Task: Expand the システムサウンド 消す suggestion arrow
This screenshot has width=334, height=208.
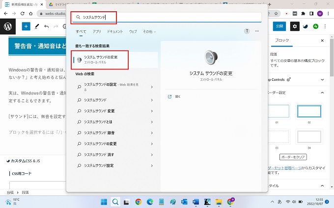Action: click(x=152, y=155)
